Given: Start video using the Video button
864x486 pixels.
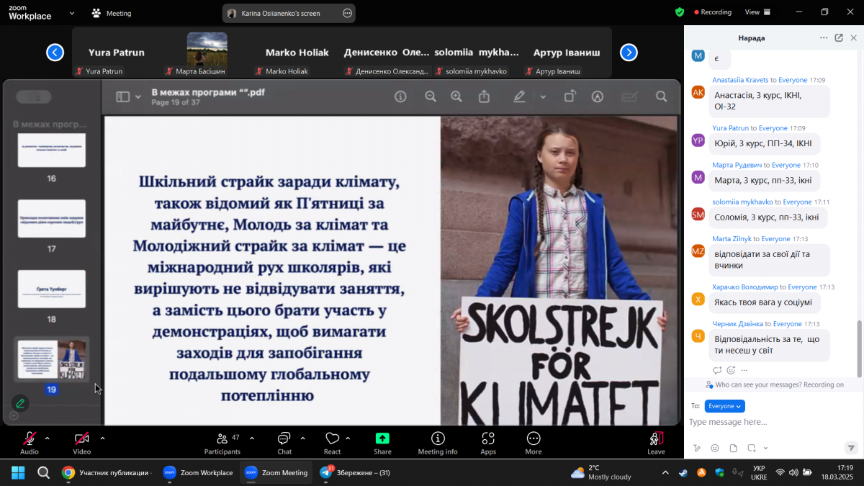Looking at the screenshot, I should [x=81, y=442].
